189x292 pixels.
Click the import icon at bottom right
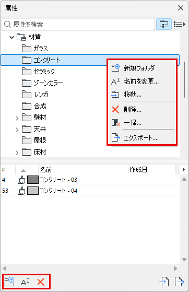click(164, 282)
